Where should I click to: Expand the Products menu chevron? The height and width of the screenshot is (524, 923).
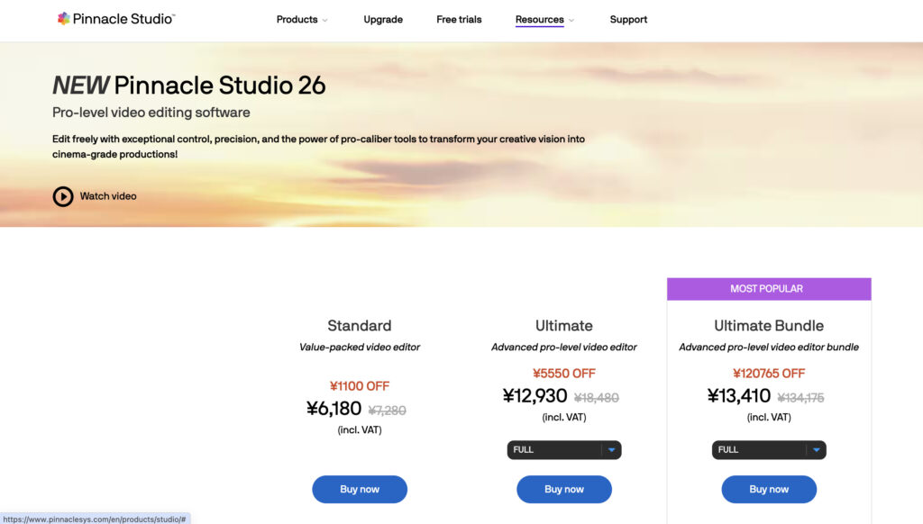(x=324, y=20)
